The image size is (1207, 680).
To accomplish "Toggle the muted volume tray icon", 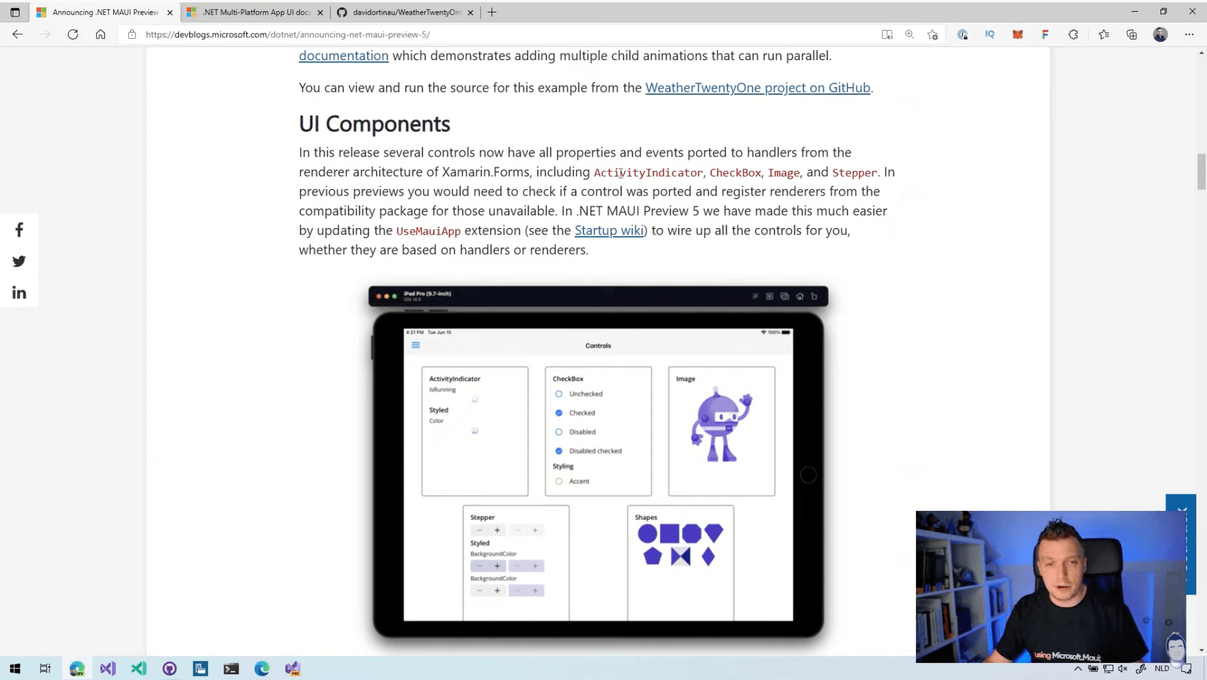I will tap(1123, 668).
